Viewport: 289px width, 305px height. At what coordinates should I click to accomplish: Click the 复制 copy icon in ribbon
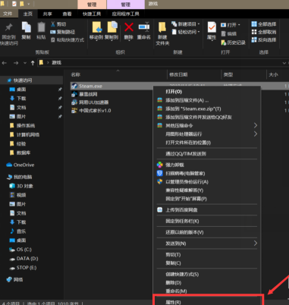[26, 27]
